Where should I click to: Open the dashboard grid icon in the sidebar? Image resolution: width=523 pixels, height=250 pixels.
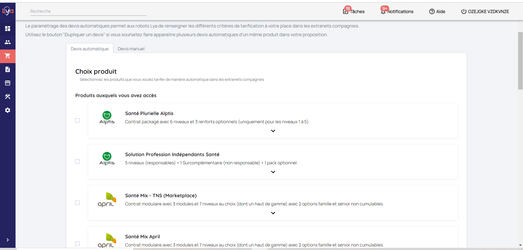pyautogui.click(x=8, y=29)
